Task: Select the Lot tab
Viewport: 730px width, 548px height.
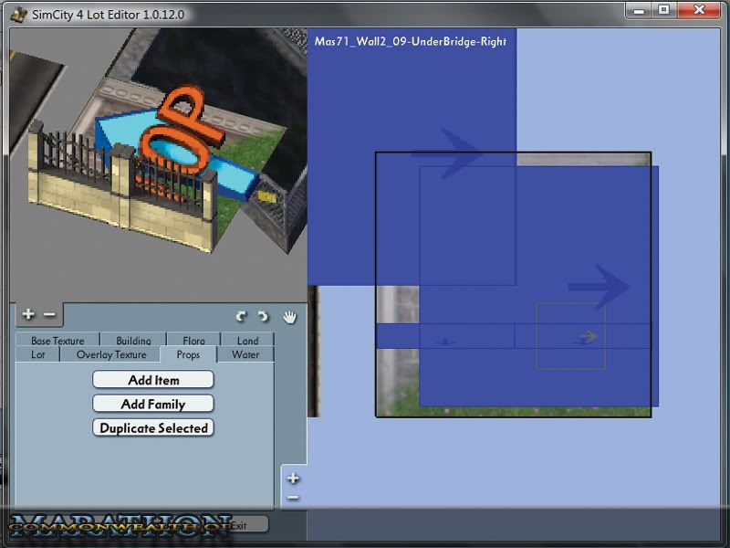Action: 37,354
